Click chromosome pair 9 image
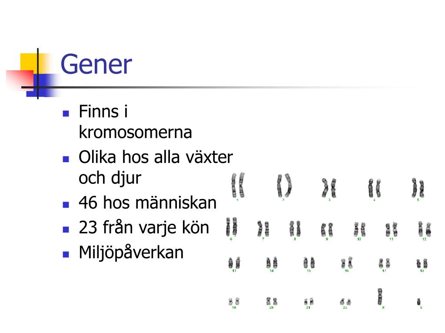Image resolution: width=445 pixels, height=333 pixels. [327, 230]
